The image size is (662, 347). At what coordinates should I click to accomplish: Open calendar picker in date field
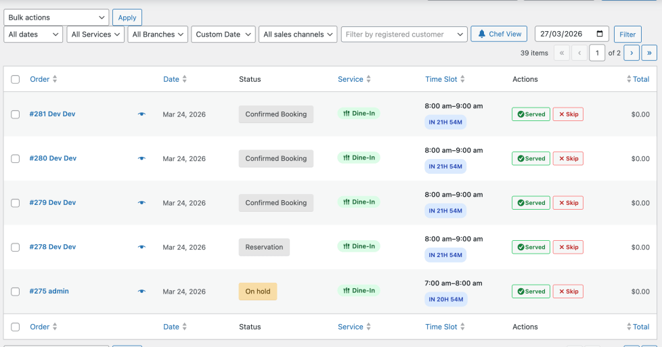[600, 34]
